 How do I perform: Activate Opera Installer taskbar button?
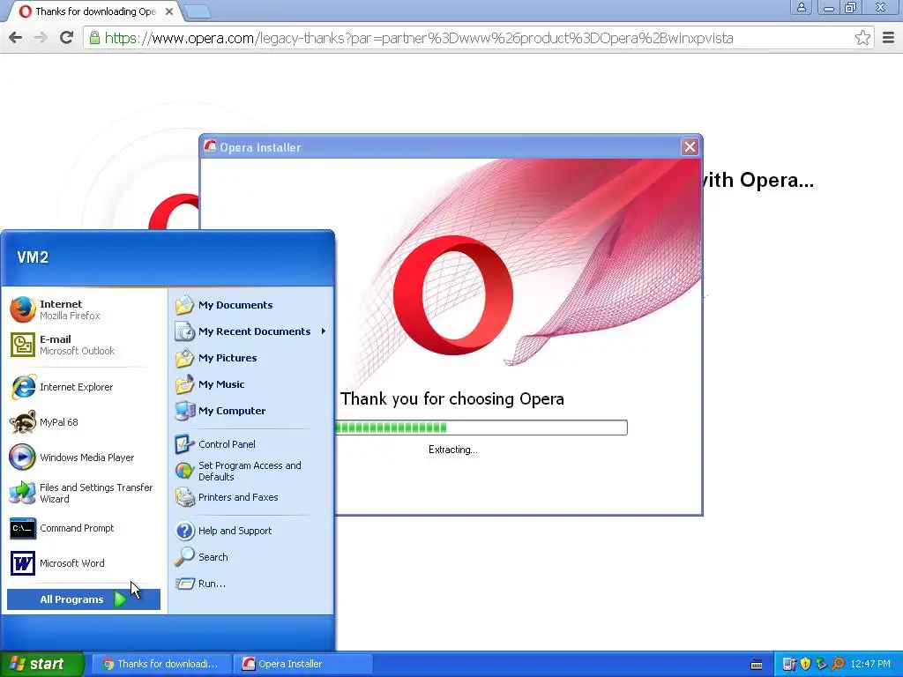(302, 664)
